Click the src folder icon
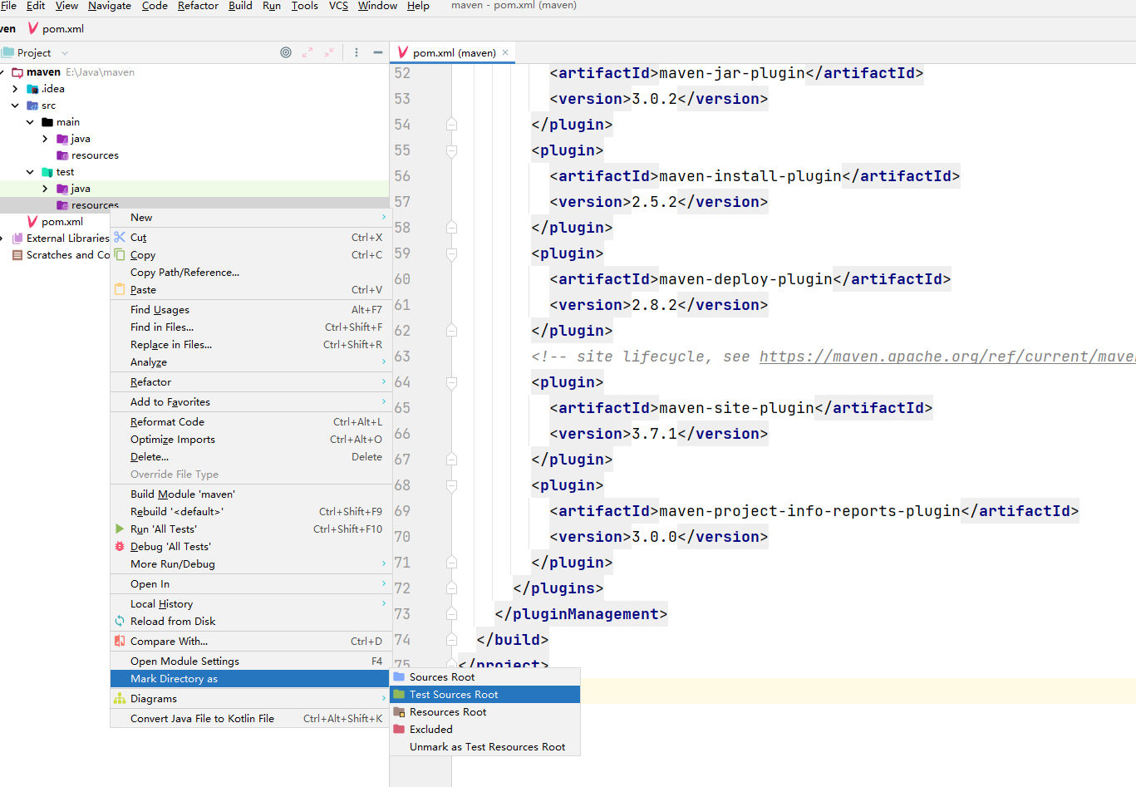The width and height of the screenshot is (1136, 787). tap(32, 106)
